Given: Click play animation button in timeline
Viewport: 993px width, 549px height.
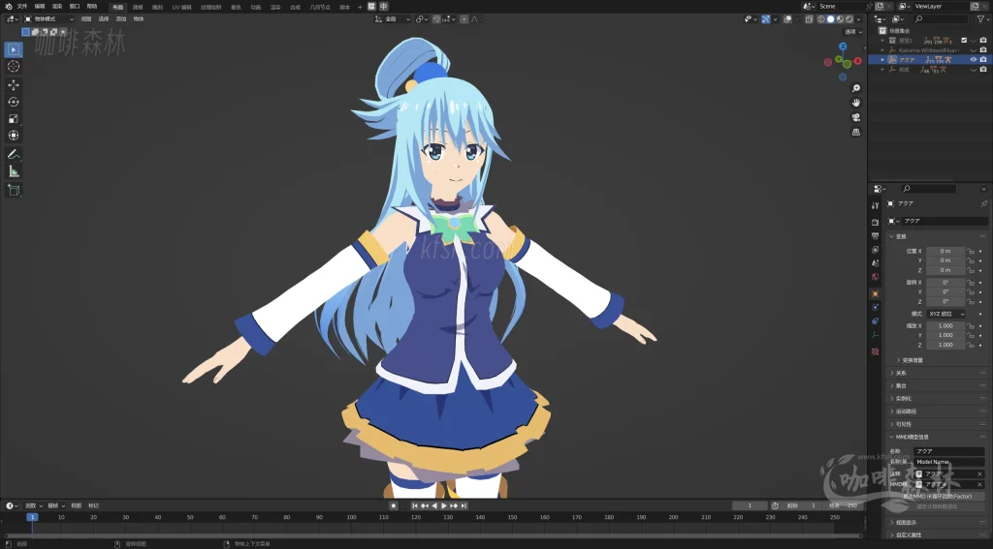Looking at the screenshot, I should tap(444, 506).
